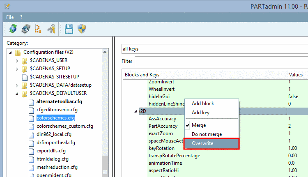
Task: Click the $CADENAS_DATA/datasetup folder icon
Action: pos(24,85)
